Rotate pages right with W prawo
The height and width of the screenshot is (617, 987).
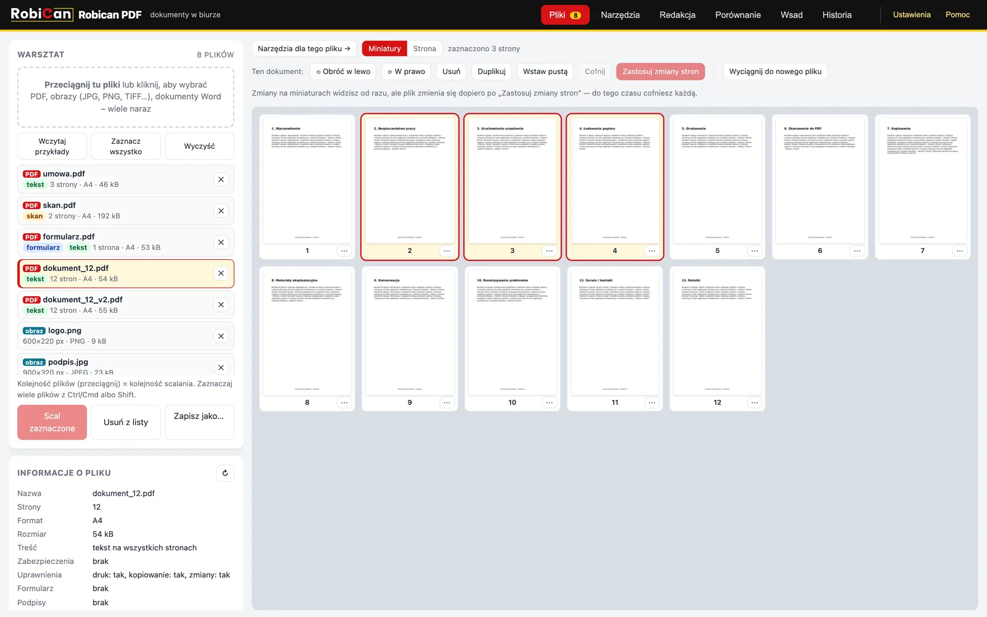click(x=407, y=72)
